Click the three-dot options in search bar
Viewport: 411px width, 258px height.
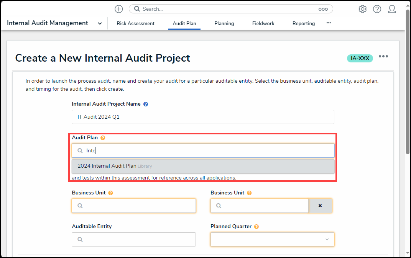point(323,9)
